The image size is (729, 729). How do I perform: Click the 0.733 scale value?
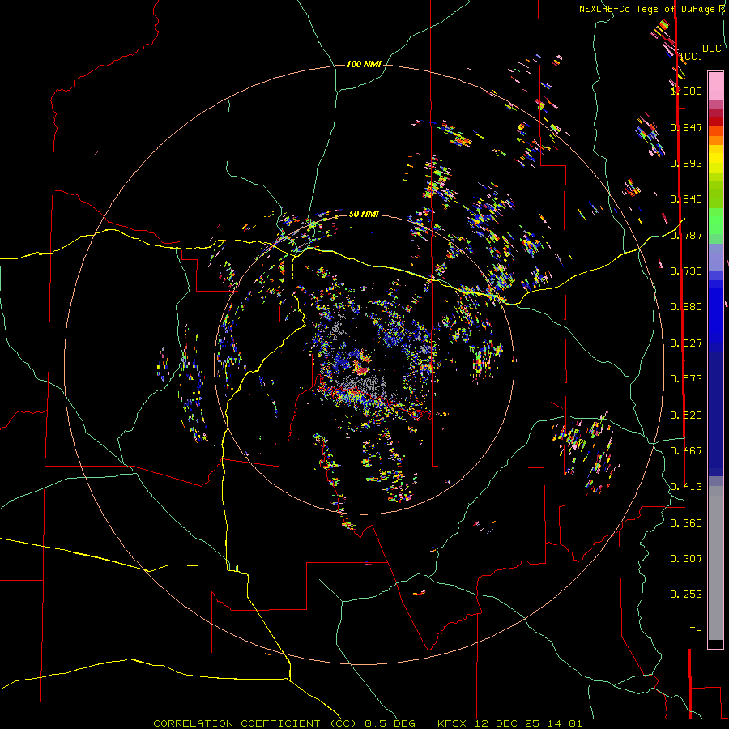(x=687, y=271)
